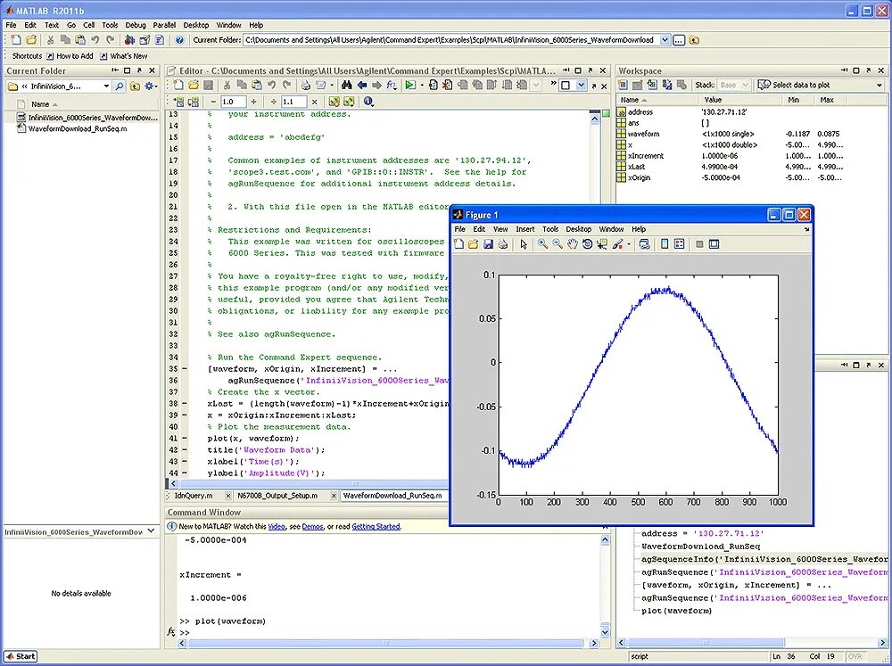Click Zoom In in Figure 1 toolbar
The height and width of the screenshot is (666, 892).
click(x=542, y=244)
